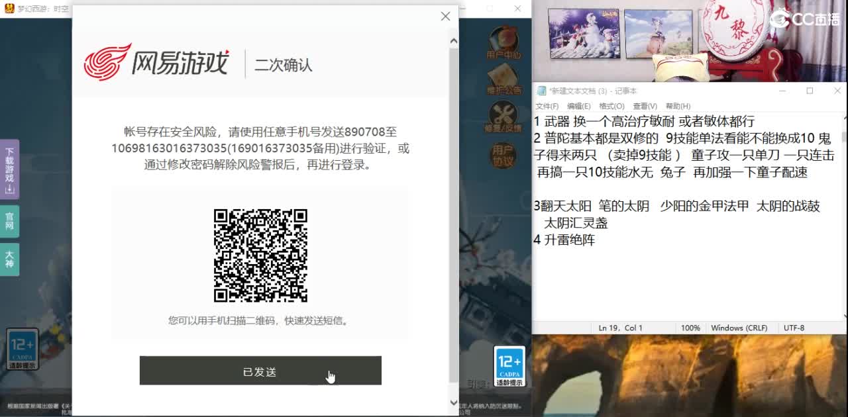Click line '1 武器 换一个高治疗敏耐' in Notepad
The height and width of the screenshot is (417, 848).
(x=643, y=121)
